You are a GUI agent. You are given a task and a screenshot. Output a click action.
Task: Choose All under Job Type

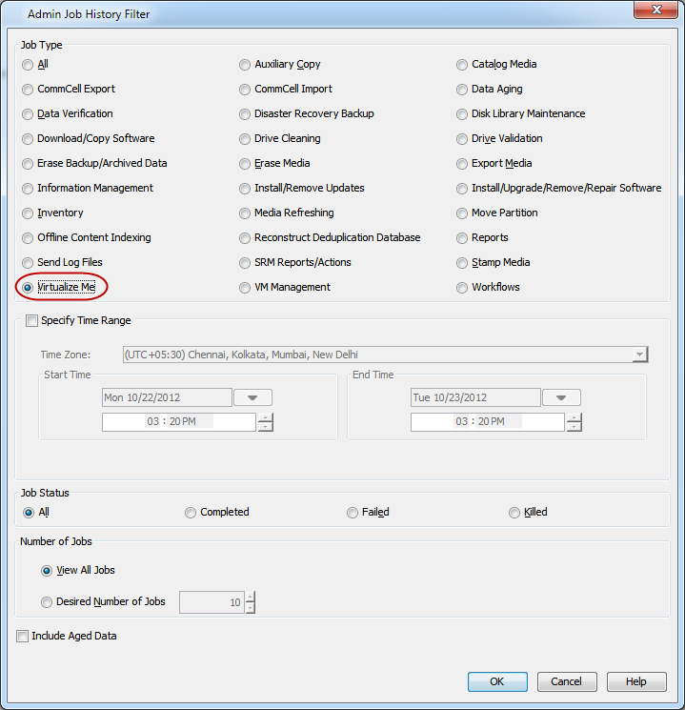(x=28, y=65)
